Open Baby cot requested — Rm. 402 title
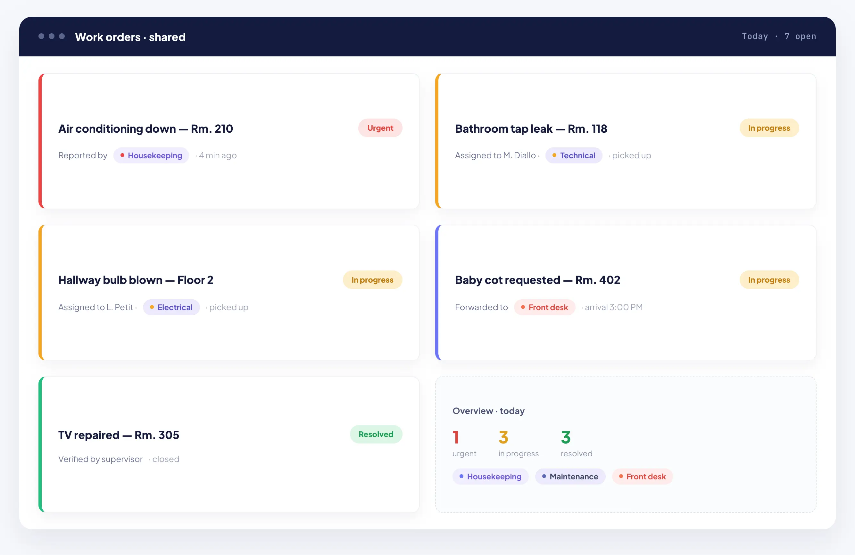This screenshot has width=855, height=555. click(537, 280)
